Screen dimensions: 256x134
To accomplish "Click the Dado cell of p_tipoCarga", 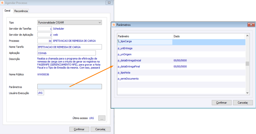I will (209, 42).
